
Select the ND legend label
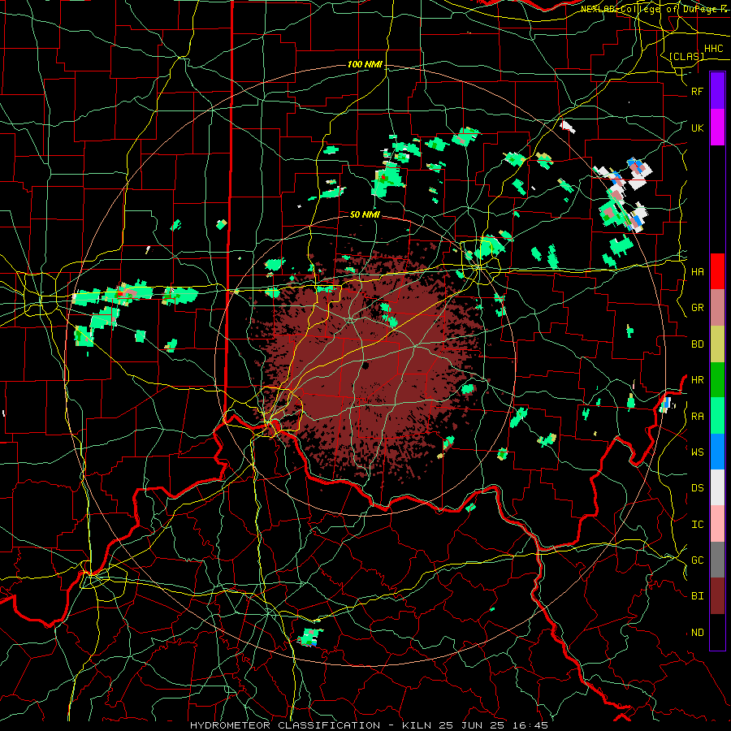coord(697,632)
